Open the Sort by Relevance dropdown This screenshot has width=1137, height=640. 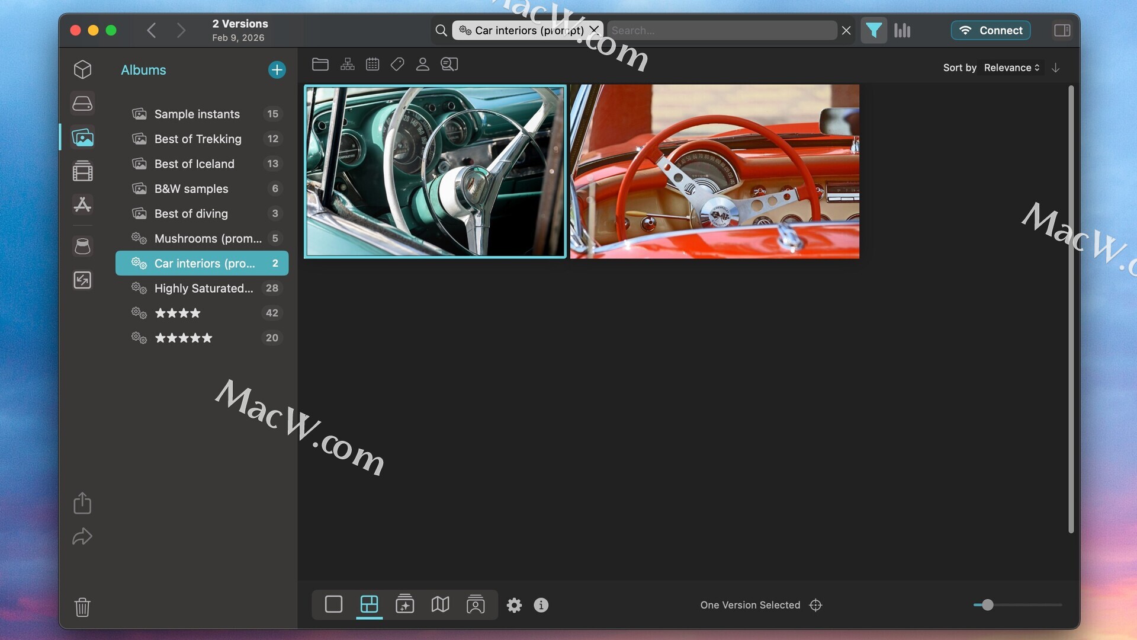(1011, 68)
